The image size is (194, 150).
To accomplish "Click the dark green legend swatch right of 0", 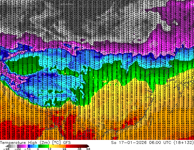I will [39, 146].
